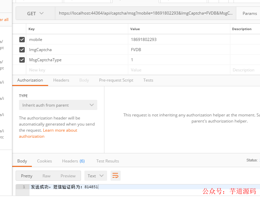Click the new Value input field
260x198 pixels.
pos(179,70)
